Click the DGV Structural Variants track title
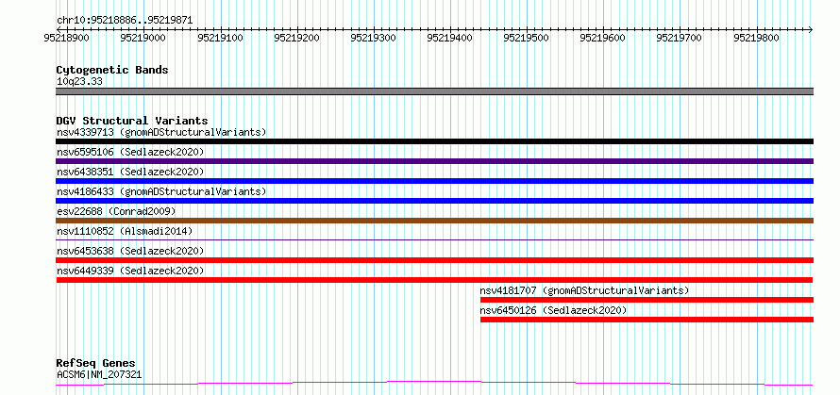Image resolution: width=840 pixels, height=395 pixels. (132, 121)
